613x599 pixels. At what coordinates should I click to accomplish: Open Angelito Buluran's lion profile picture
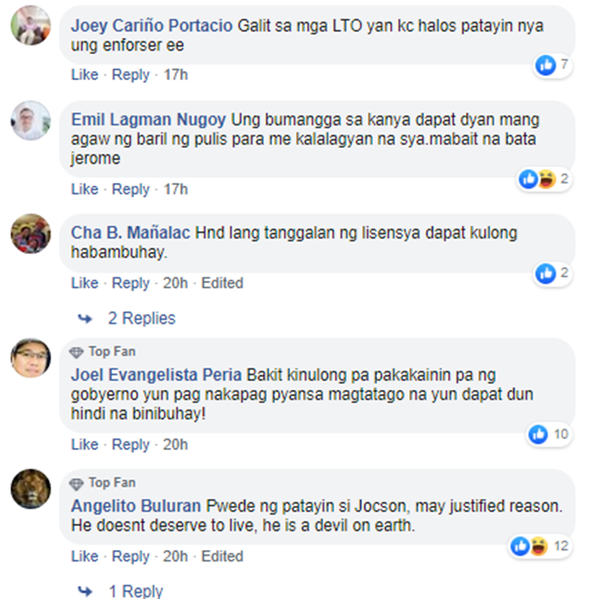(31, 489)
